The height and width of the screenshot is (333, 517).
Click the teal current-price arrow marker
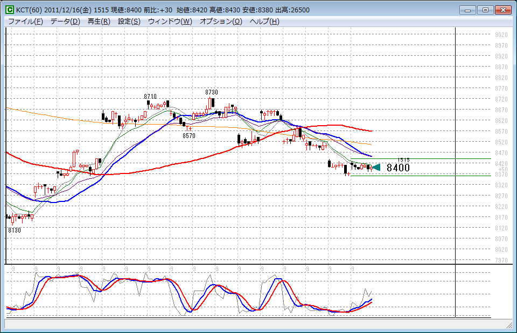[x=376, y=168]
